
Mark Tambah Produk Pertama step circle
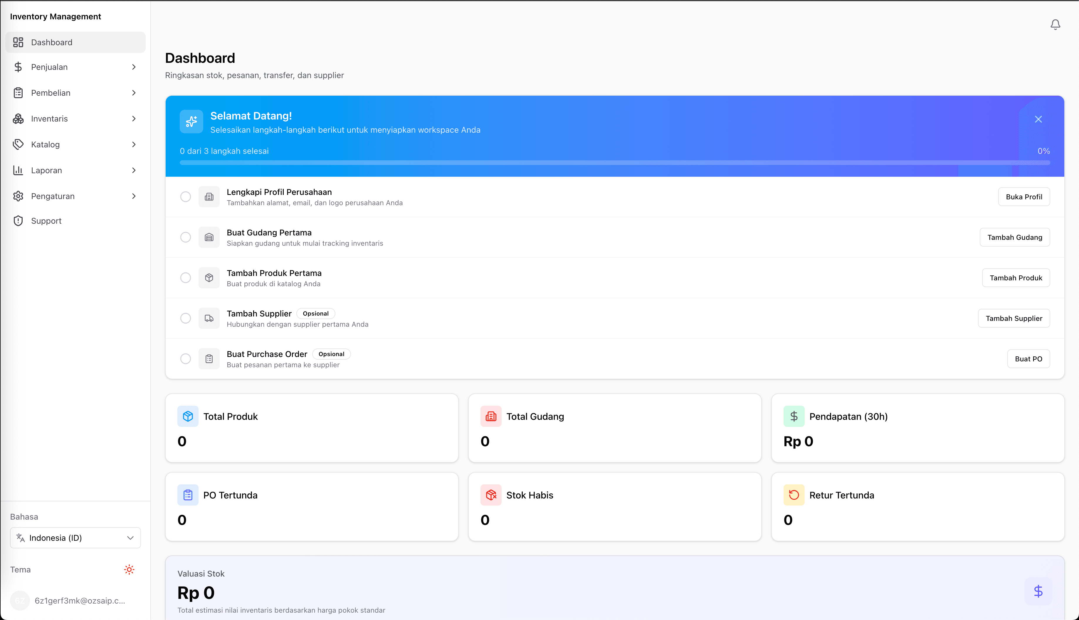click(x=185, y=278)
